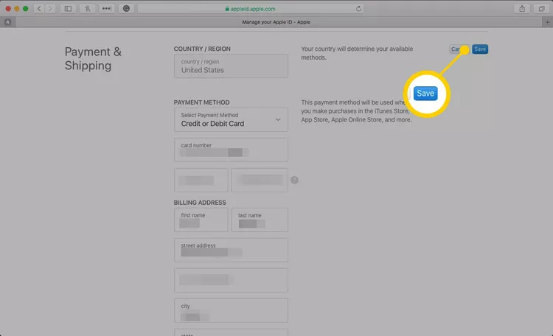The image size is (553, 336).
Task: Toggle the Safari sidebar icon
Action: (x=69, y=8)
